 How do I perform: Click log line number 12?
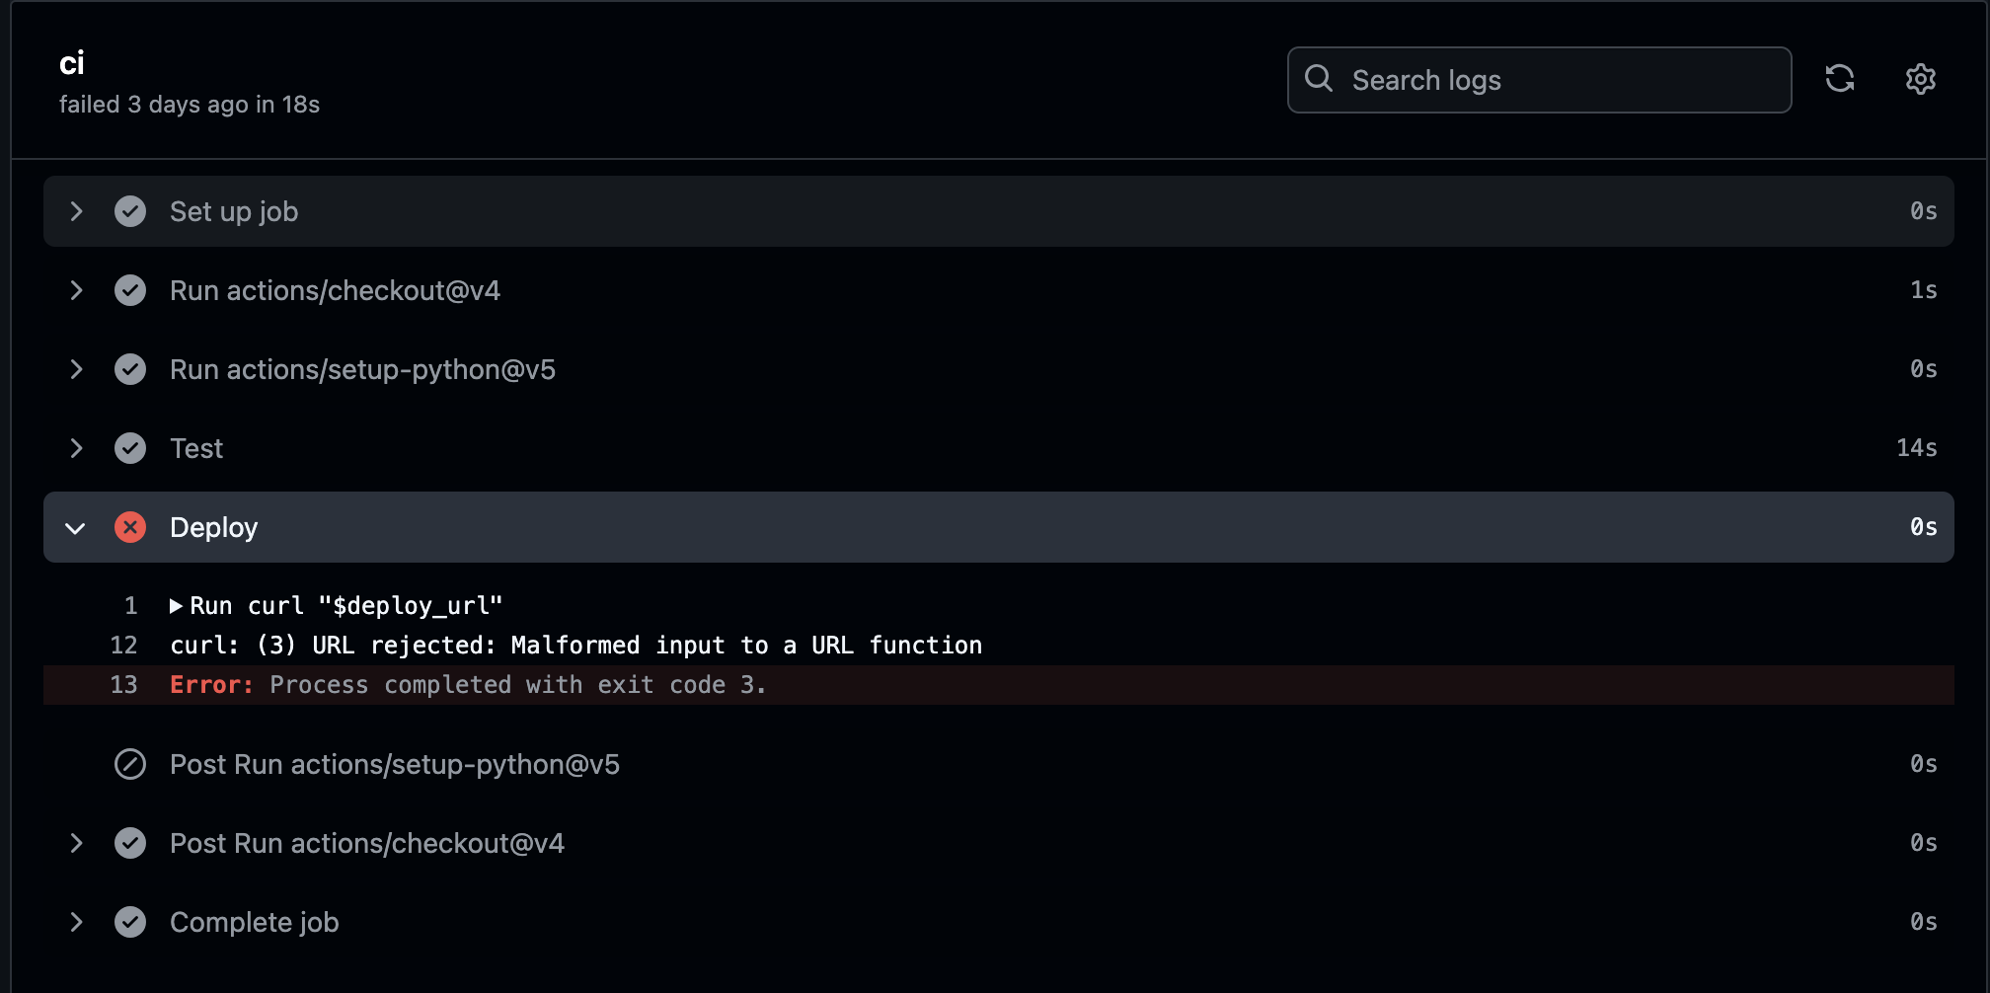123,646
